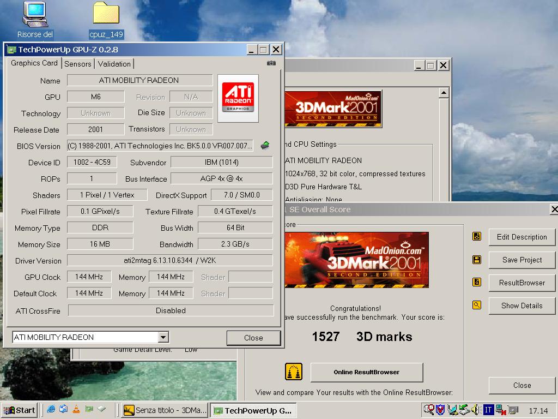
Task: Click the BIOS Version field
Action: 160,146
